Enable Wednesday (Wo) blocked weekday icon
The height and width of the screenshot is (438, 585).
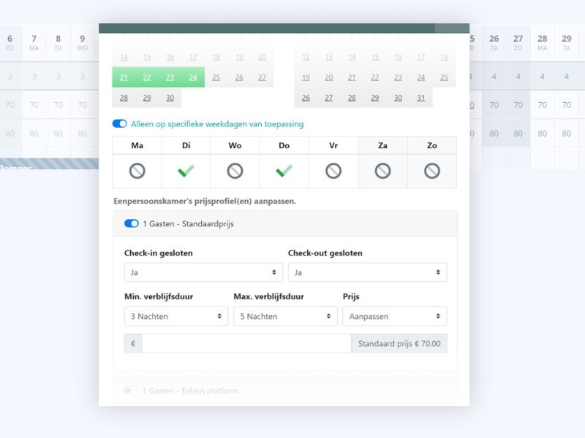pos(235,171)
